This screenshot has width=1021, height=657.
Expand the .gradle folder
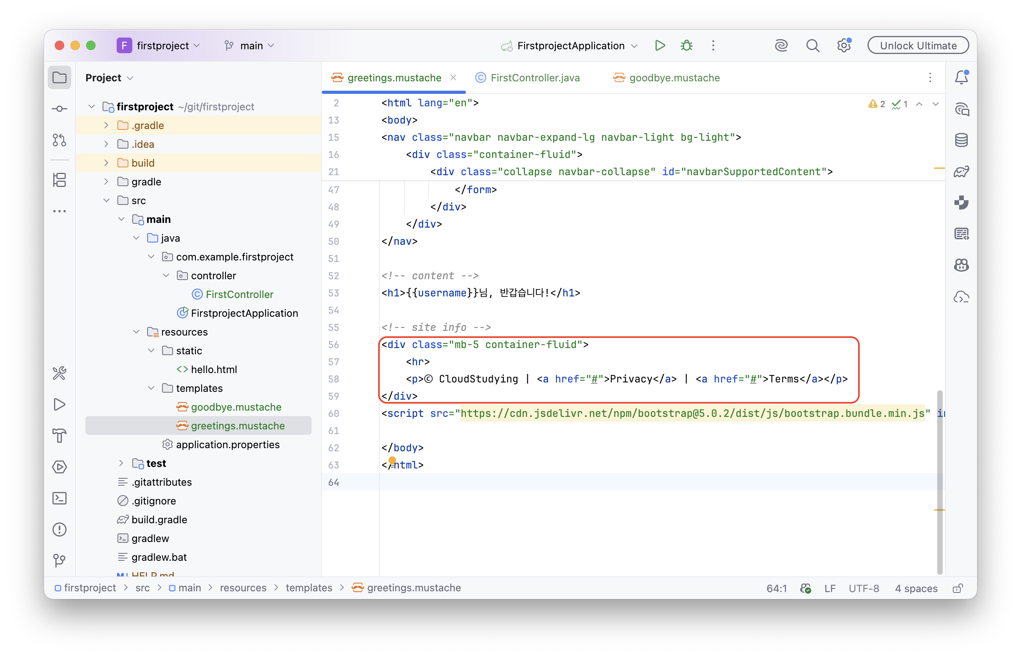106,126
